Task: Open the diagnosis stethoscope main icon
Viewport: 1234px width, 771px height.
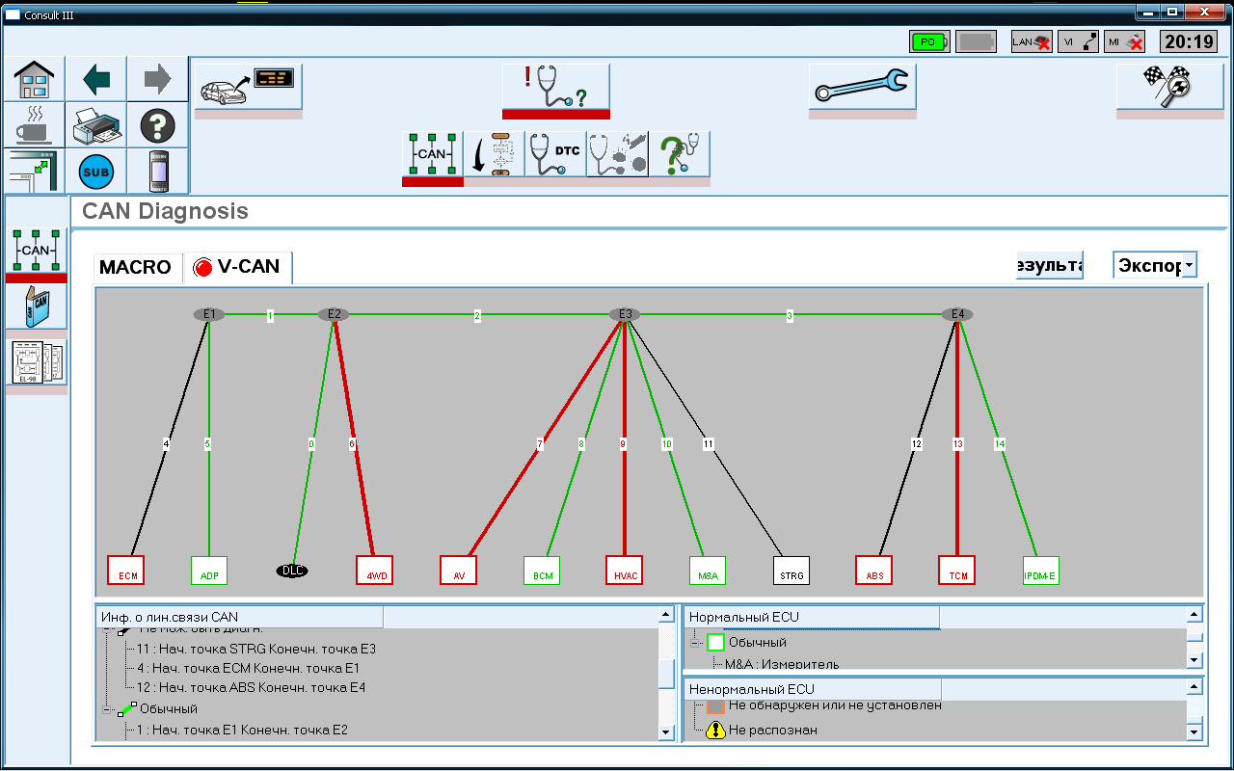Action: point(556,87)
